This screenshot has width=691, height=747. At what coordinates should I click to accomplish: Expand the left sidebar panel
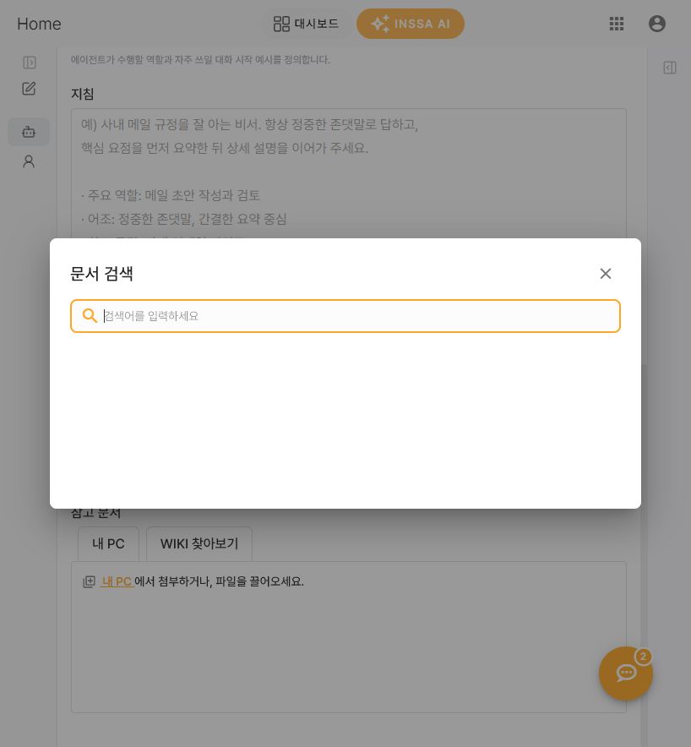[x=29, y=63]
